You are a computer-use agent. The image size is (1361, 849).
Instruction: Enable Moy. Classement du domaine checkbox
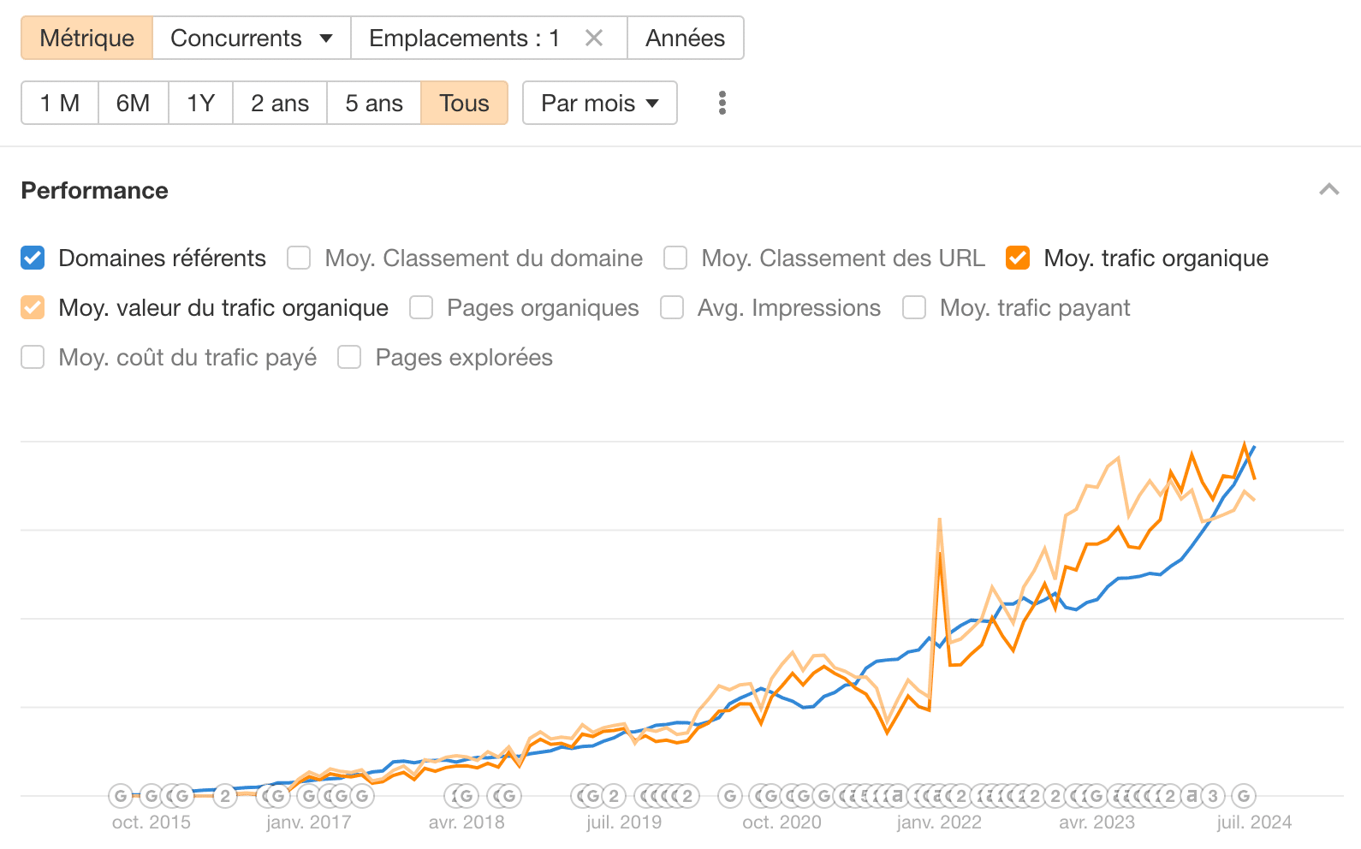point(299,258)
